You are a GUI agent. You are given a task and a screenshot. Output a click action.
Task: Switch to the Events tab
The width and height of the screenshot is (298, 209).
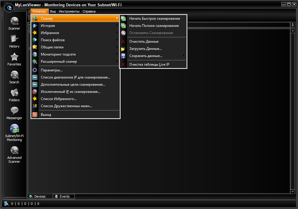coord(64,196)
